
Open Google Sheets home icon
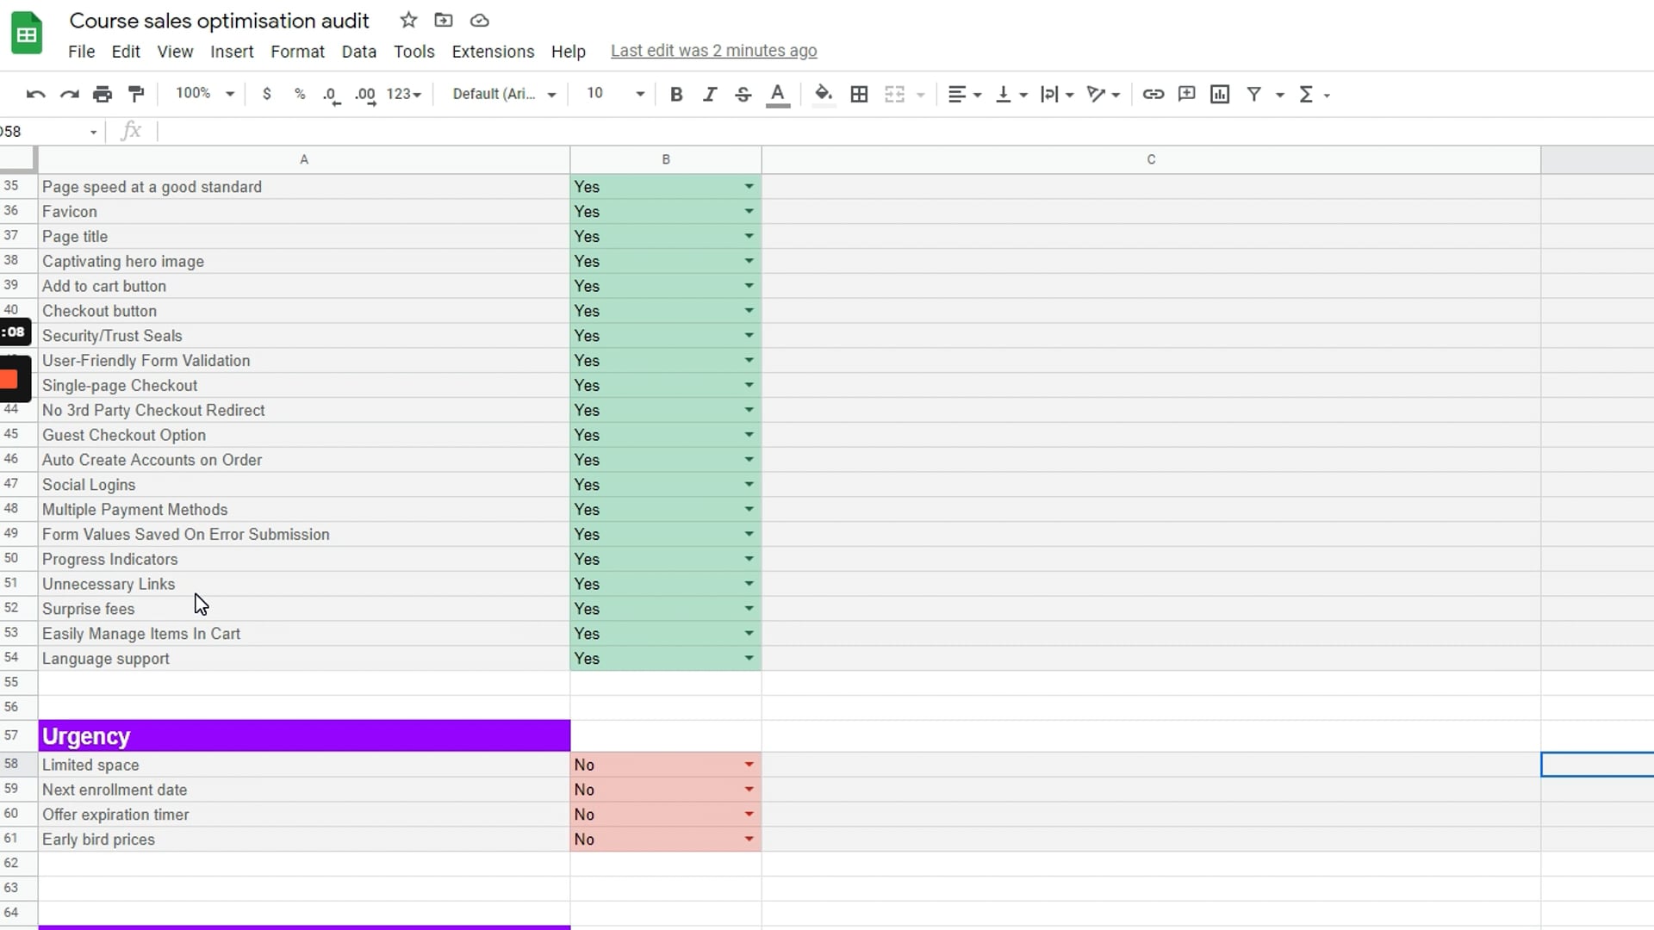pos(27,34)
